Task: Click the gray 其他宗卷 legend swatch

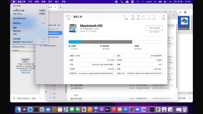Action: click(101, 46)
